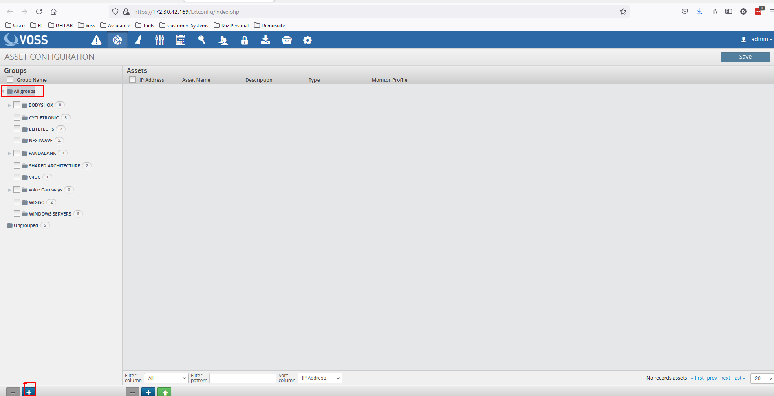Open the Filter column dropdown
774x396 pixels.
coord(167,378)
